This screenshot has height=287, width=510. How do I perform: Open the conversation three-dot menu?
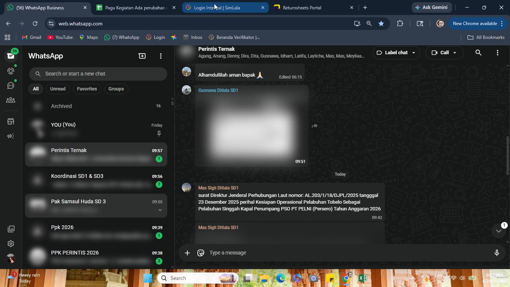click(497, 53)
